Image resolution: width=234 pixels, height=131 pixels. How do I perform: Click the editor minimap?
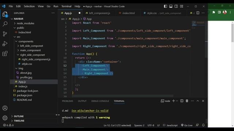coord(198,25)
